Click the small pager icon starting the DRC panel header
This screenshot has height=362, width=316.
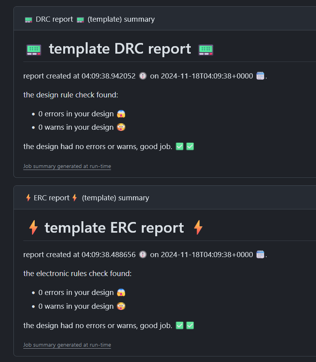[x=28, y=19]
